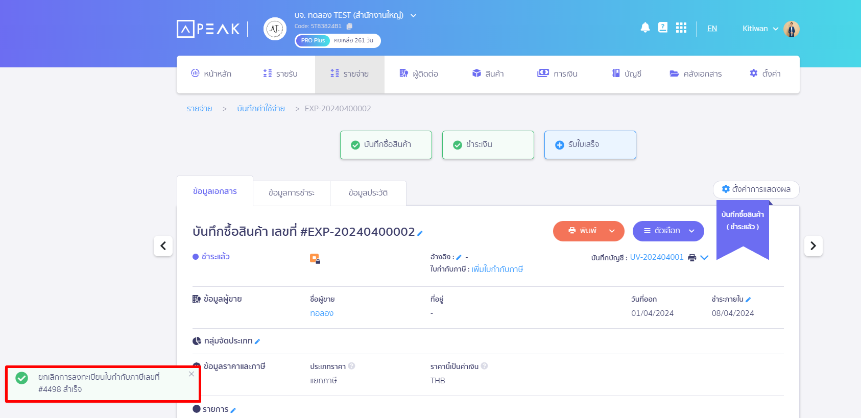Open the home (หน้าหลัก) menu

pyautogui.click(x=211, y=74)
